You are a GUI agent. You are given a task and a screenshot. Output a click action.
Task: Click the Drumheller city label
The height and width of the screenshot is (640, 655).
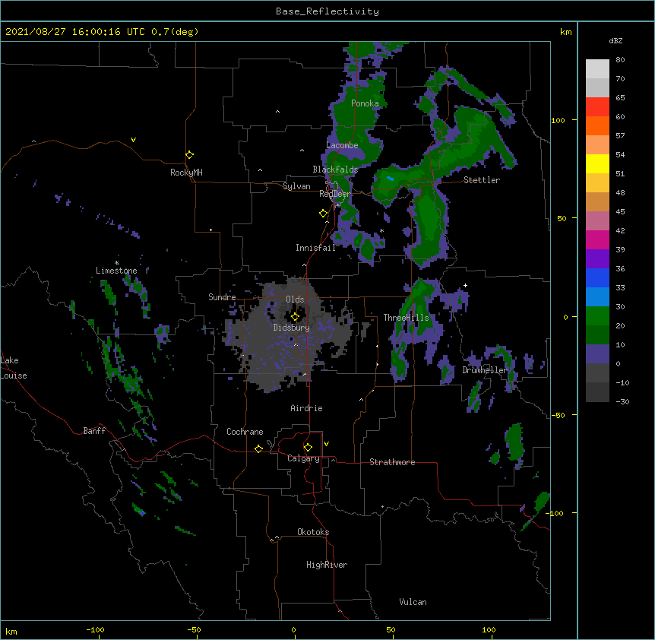(x=485, y=370)
